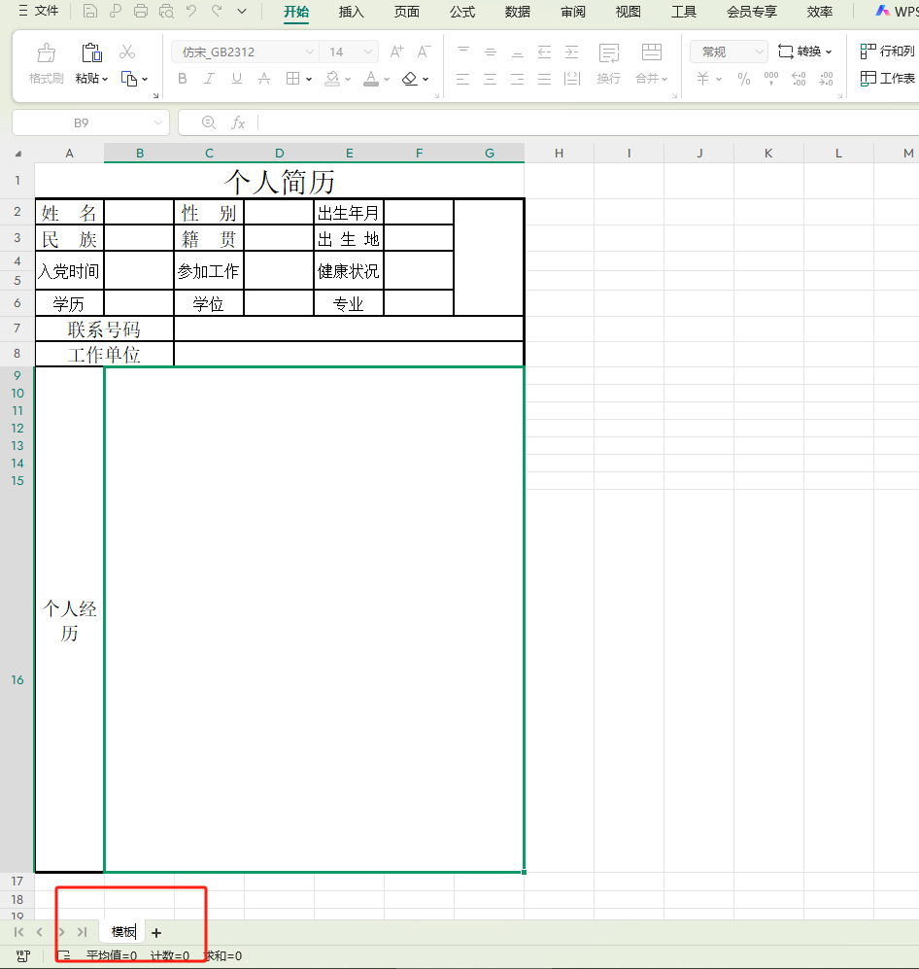The width and height of the screenshot is (919, 969).
Task: Switch to the 审阅 tab
Action: (x=573, y=12)
